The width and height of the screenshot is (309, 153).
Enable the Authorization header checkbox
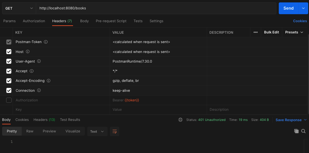[9, 100]
